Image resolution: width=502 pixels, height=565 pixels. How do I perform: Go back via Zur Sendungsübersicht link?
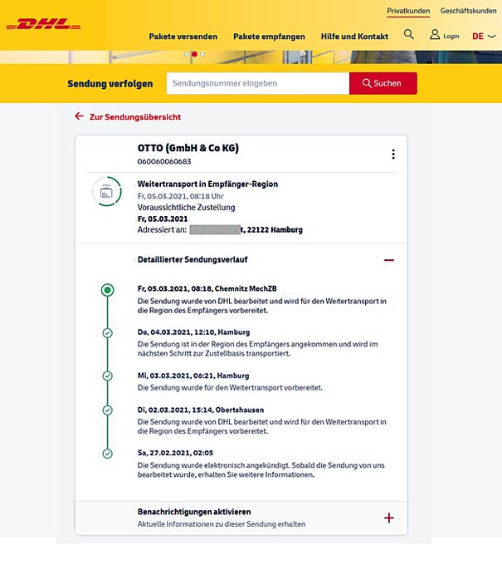click(x=135, y=117)
